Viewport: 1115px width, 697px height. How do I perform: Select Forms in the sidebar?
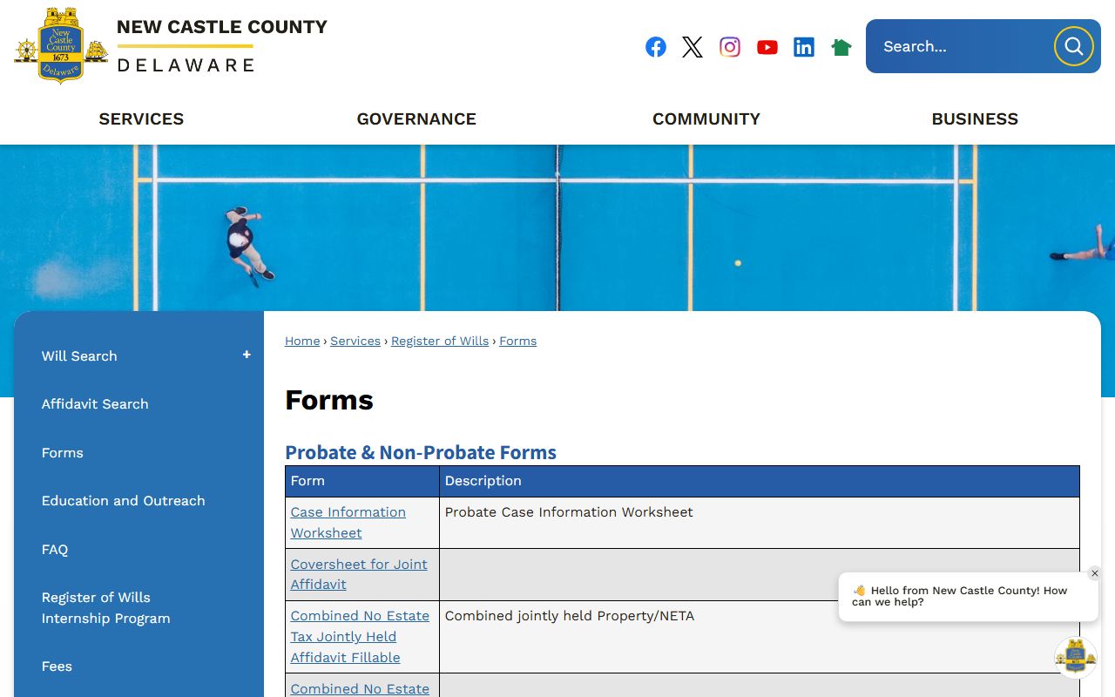point(63,453)
